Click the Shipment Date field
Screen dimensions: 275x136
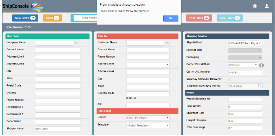(x=243, y=86)
